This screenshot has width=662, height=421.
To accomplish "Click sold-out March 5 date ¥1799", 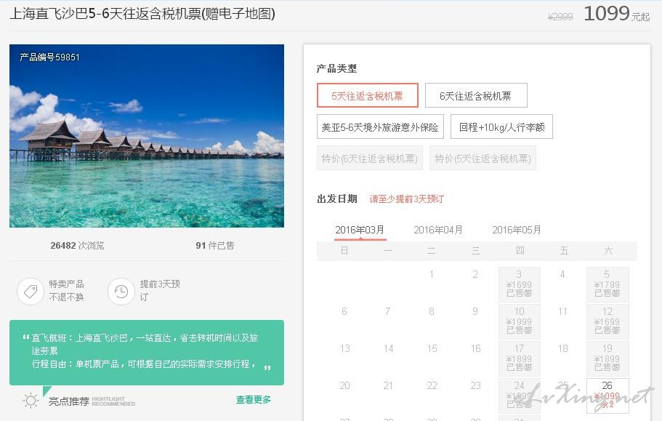I will [x=607, y=284].
